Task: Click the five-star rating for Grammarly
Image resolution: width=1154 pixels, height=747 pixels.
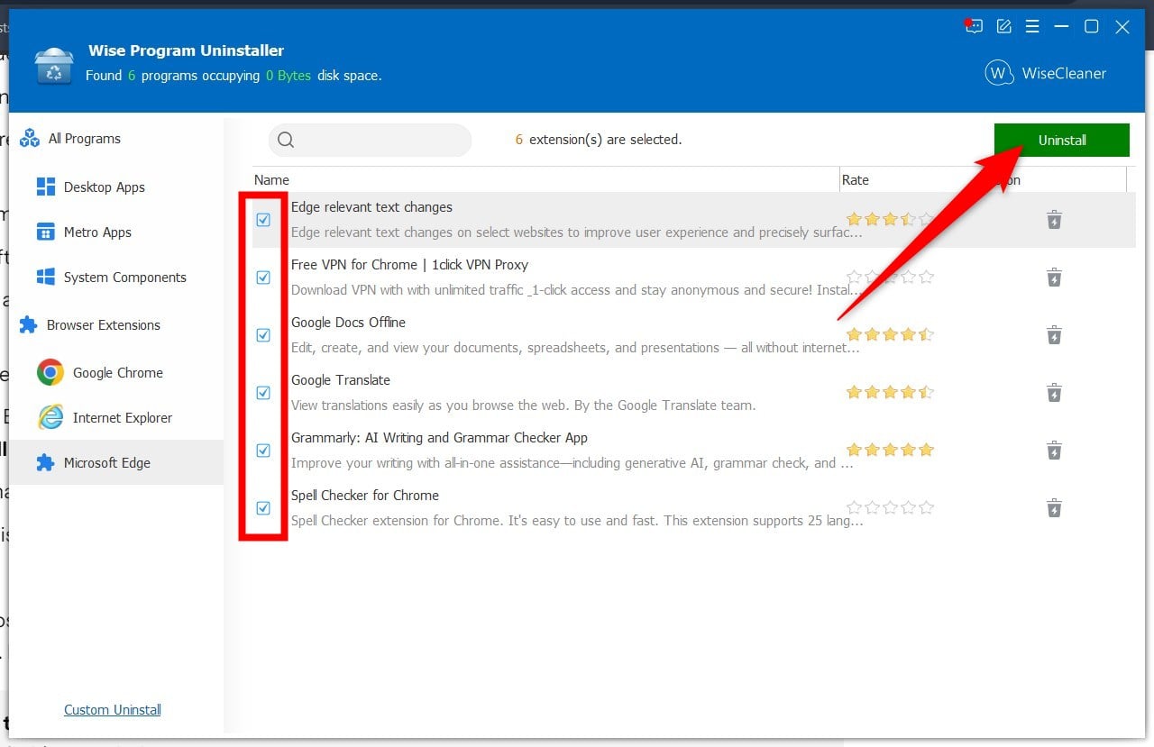Action: tap(890, 450)
